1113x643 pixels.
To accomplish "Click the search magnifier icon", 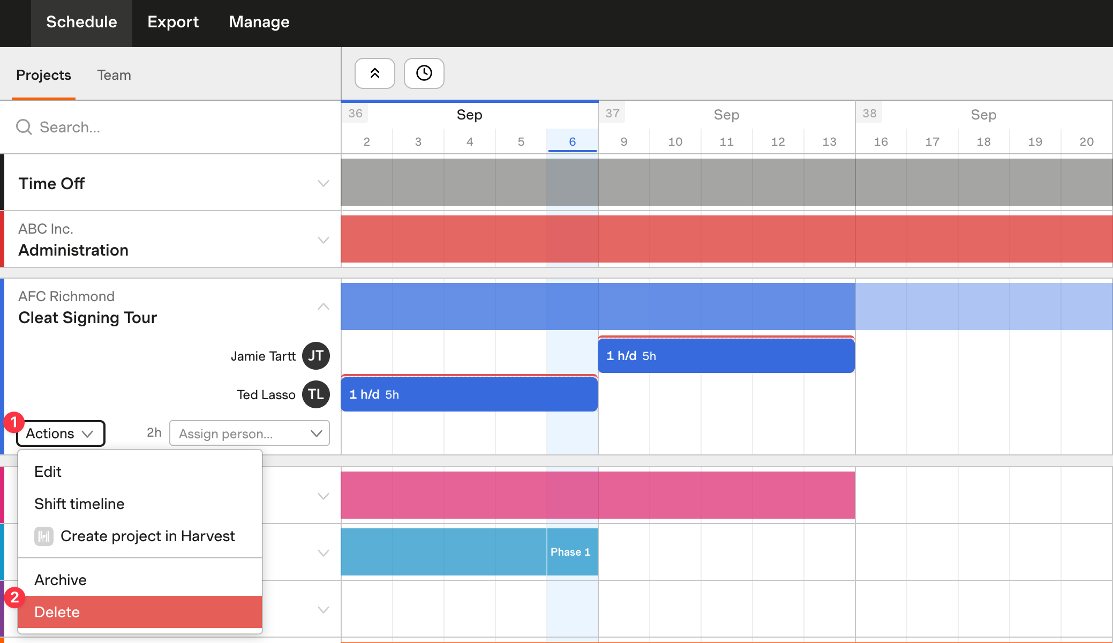I will 25,126.
